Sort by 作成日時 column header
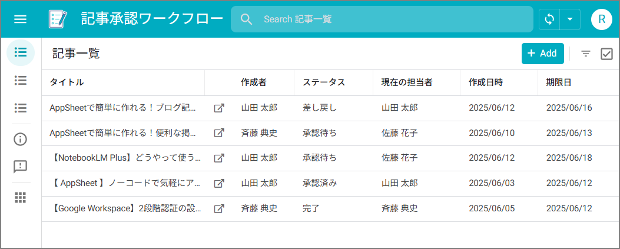 coord(486,82)
